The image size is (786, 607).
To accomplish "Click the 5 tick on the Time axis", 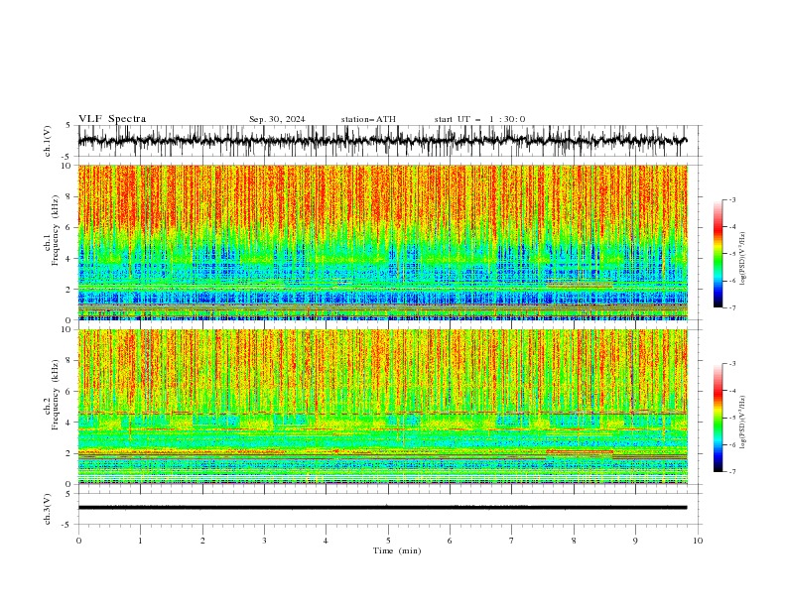I will coord(388,541).
